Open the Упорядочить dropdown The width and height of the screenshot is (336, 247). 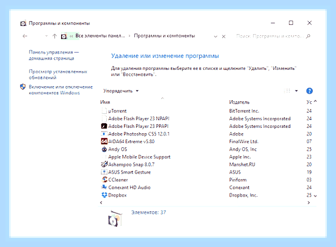click(x=121, y=91)
